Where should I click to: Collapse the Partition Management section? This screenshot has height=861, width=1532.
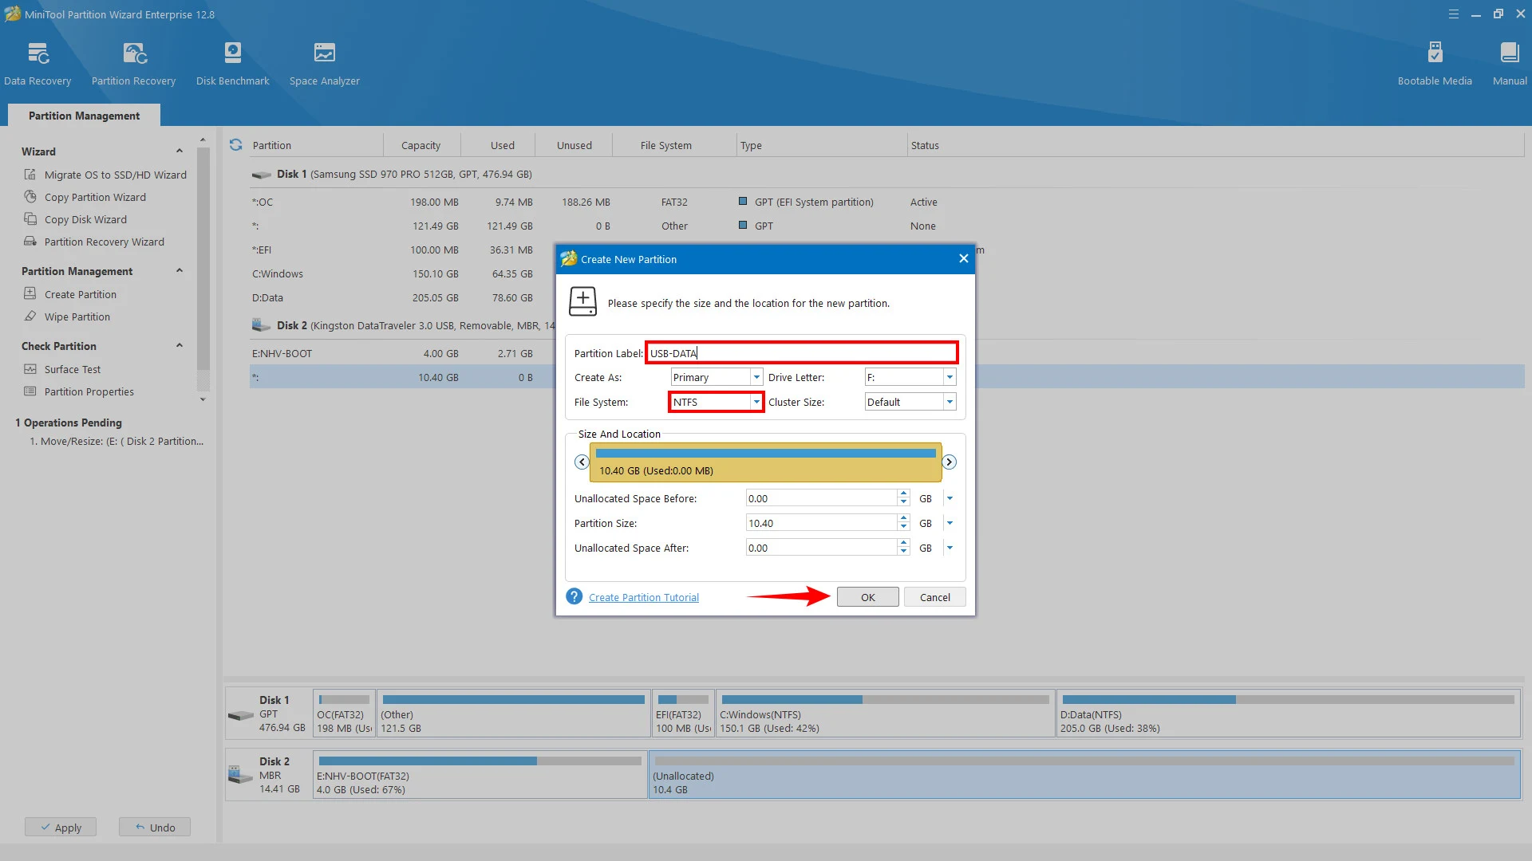(x=180, y=270)
